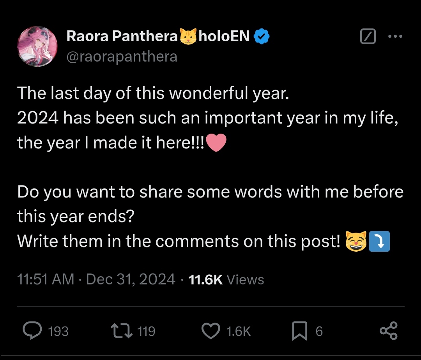Click the Dec 31, 2024 date
Viewport: 421px width, 360px height.
[131, 279]
